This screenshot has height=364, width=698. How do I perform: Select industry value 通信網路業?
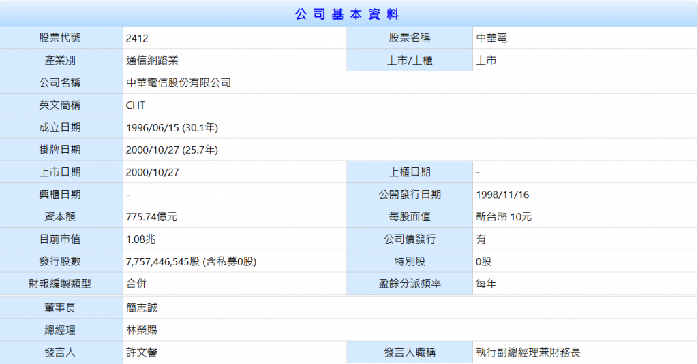tap(152, 61)
